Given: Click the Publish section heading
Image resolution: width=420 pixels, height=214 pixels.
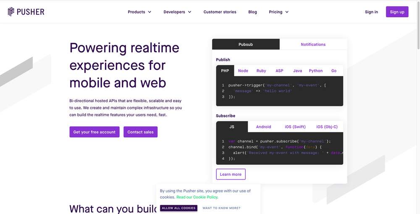Looking at the screenshot, I should click(223, 60).
